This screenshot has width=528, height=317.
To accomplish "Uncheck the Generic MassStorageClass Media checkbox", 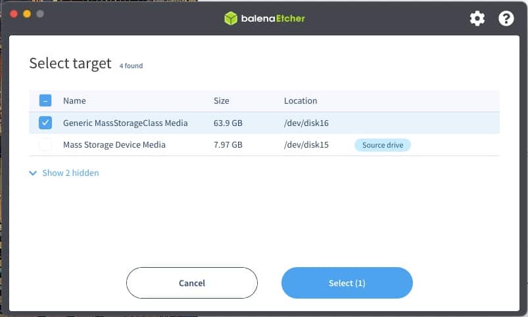I will pos(45,123).
